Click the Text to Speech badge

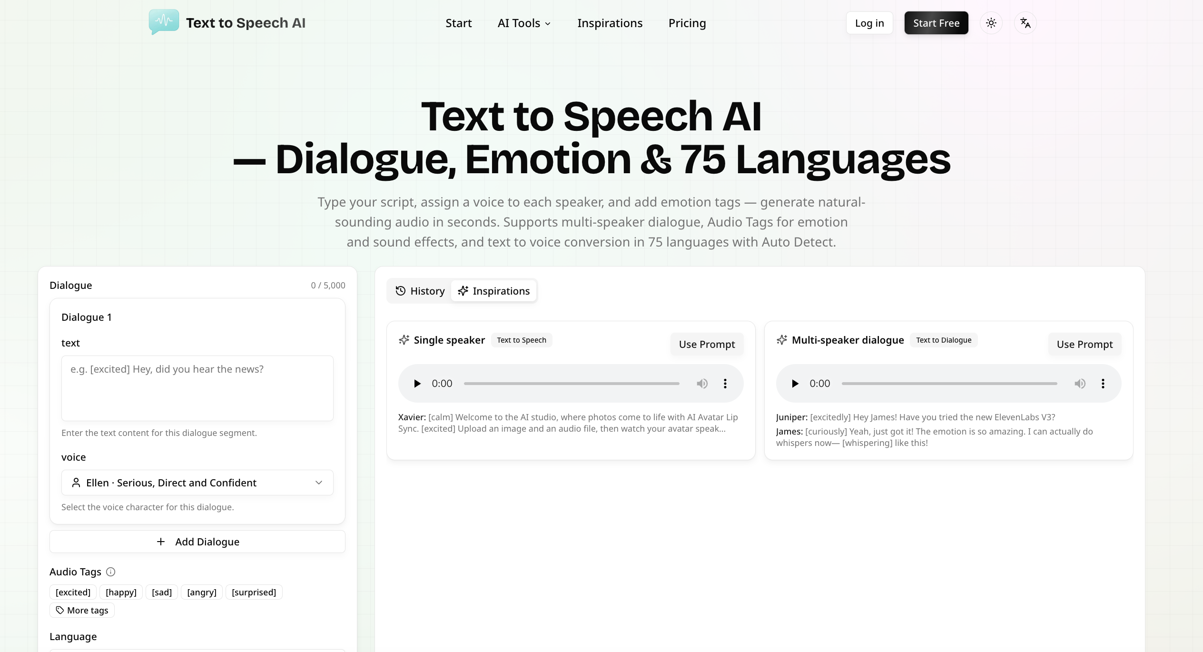click(522, 340)
